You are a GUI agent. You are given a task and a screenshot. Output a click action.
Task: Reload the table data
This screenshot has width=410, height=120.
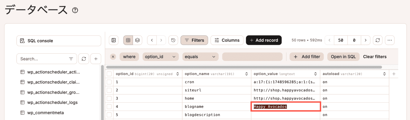click(377, 40)
